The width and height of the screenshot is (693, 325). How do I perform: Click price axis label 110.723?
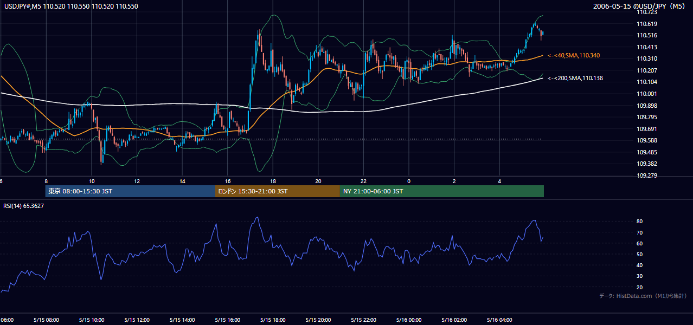coord(647,12)
